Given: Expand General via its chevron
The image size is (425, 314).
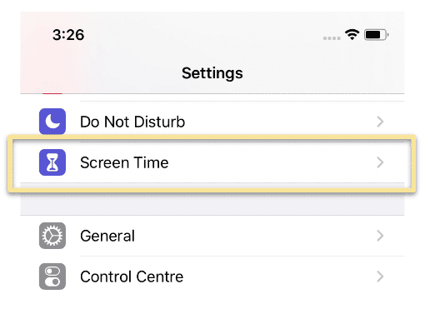Looking at the screenshot, I should coord(380,236).
